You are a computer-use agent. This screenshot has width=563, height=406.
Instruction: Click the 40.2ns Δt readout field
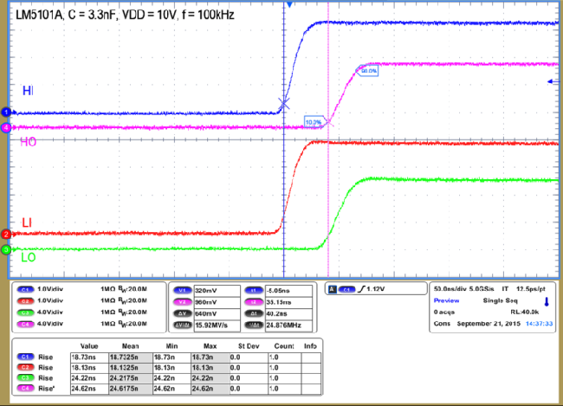[288, 313]
